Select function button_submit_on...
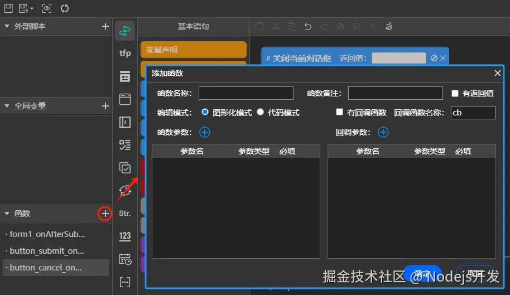Image resolution: width=510 pixels, height=295 pixels. click(x=56, y=251)
